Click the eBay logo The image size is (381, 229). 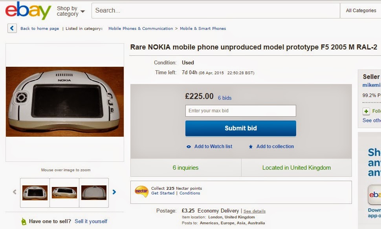[x=28, y=11]
